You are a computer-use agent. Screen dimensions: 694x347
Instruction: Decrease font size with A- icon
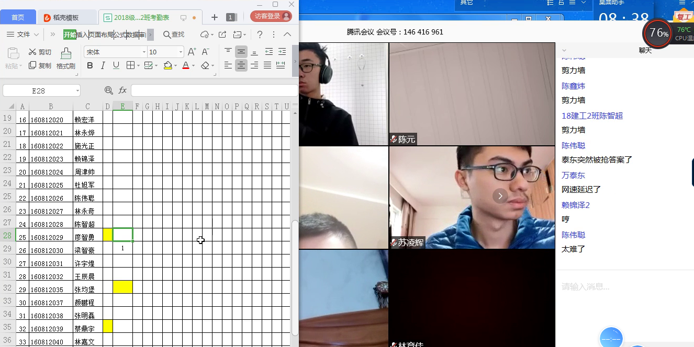click(x=205, y=52)
